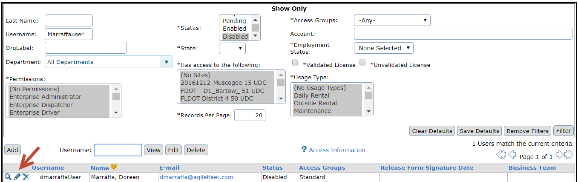
Task: Click the Edit button beside Username
Action: click(173, 150)
